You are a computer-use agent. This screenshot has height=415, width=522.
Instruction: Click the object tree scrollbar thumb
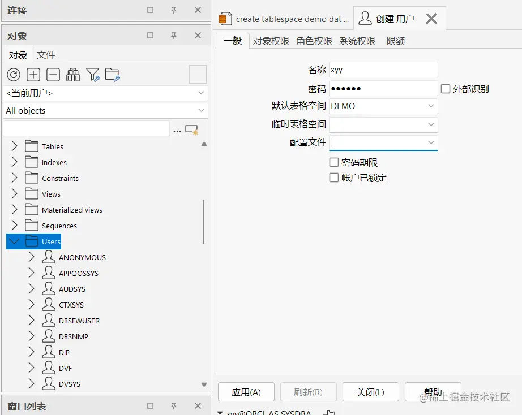coord(203,222)
